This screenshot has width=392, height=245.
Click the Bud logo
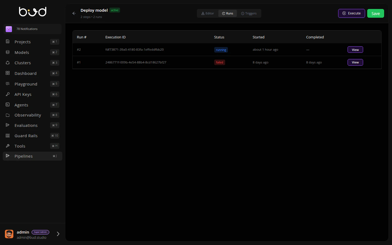(x=33, y=11)
